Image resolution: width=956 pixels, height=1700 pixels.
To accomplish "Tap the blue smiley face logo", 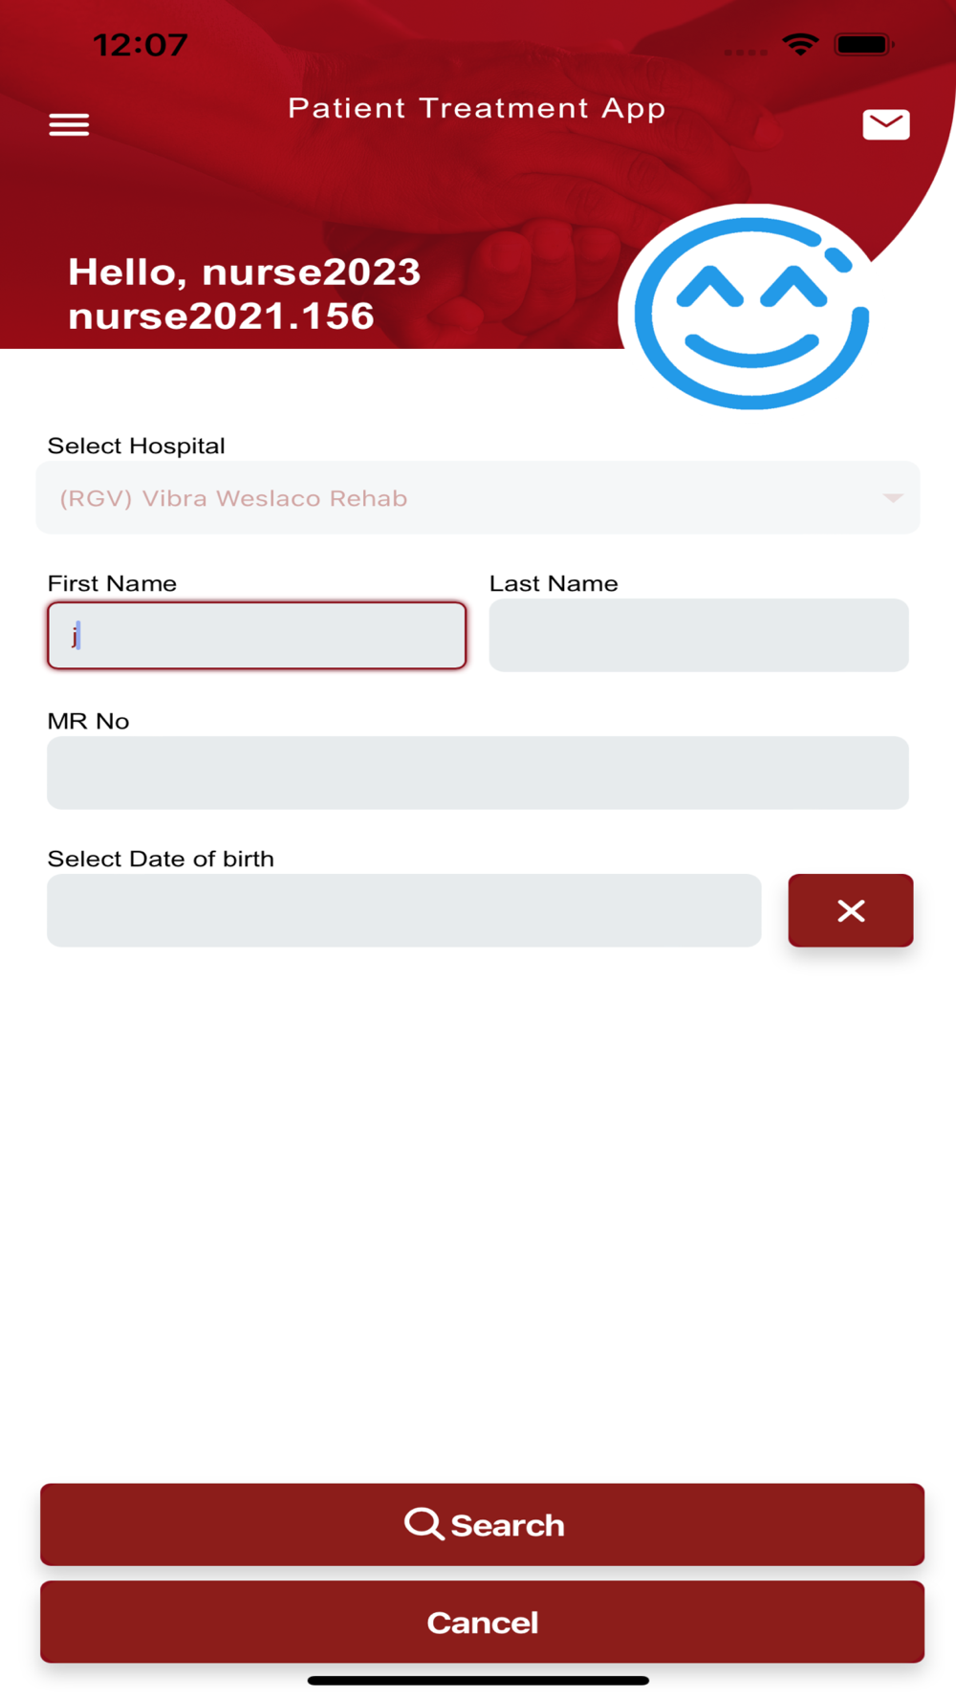I will pyautogui.click(x=751, y=314).
